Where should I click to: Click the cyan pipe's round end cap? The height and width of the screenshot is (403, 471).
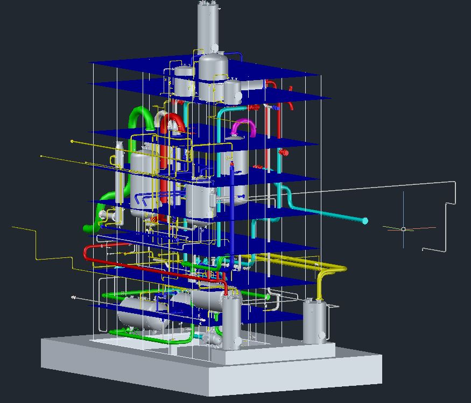coord(365,221)
